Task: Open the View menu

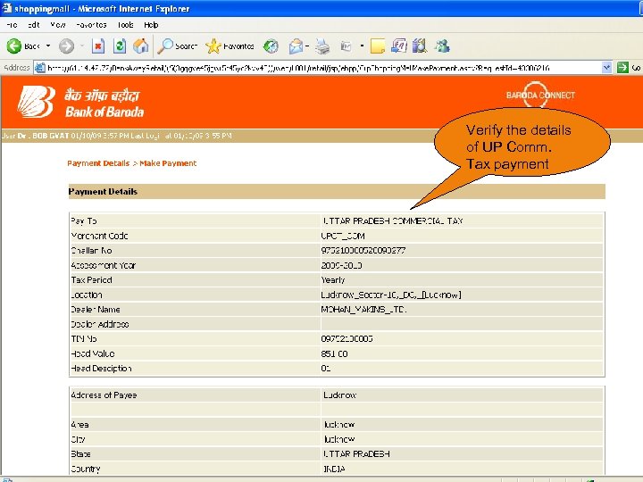Action: tap(58, 25)
